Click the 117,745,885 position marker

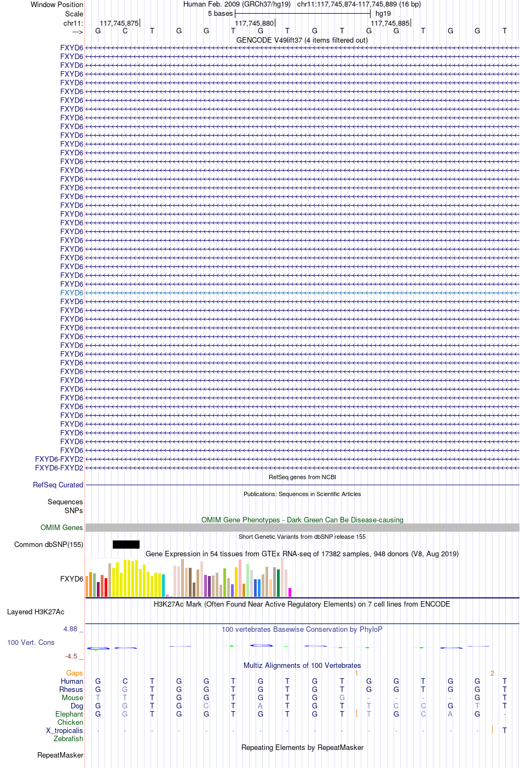click(x=390, y=23)
